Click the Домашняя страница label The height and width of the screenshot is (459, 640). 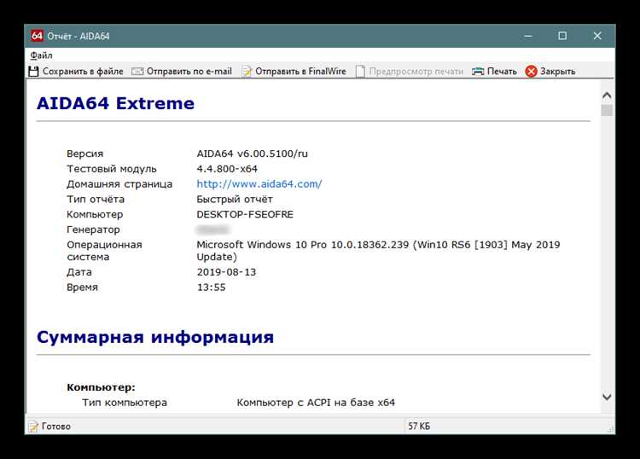[119, 184]
